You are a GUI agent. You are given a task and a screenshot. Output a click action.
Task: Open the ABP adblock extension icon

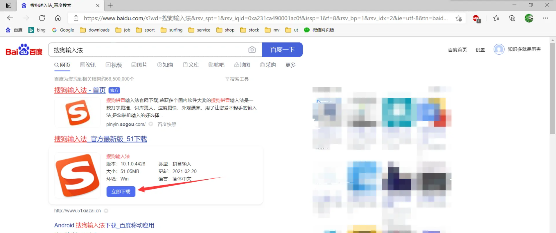click(x=477, y=19)
